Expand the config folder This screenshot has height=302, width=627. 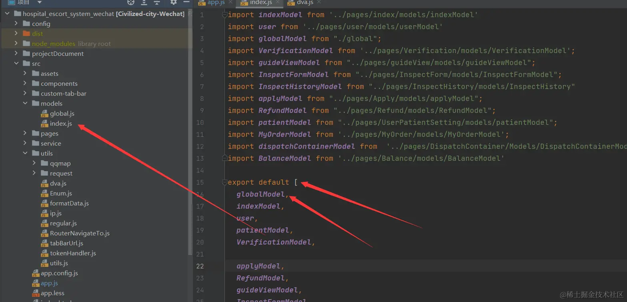tap(16, 24)
